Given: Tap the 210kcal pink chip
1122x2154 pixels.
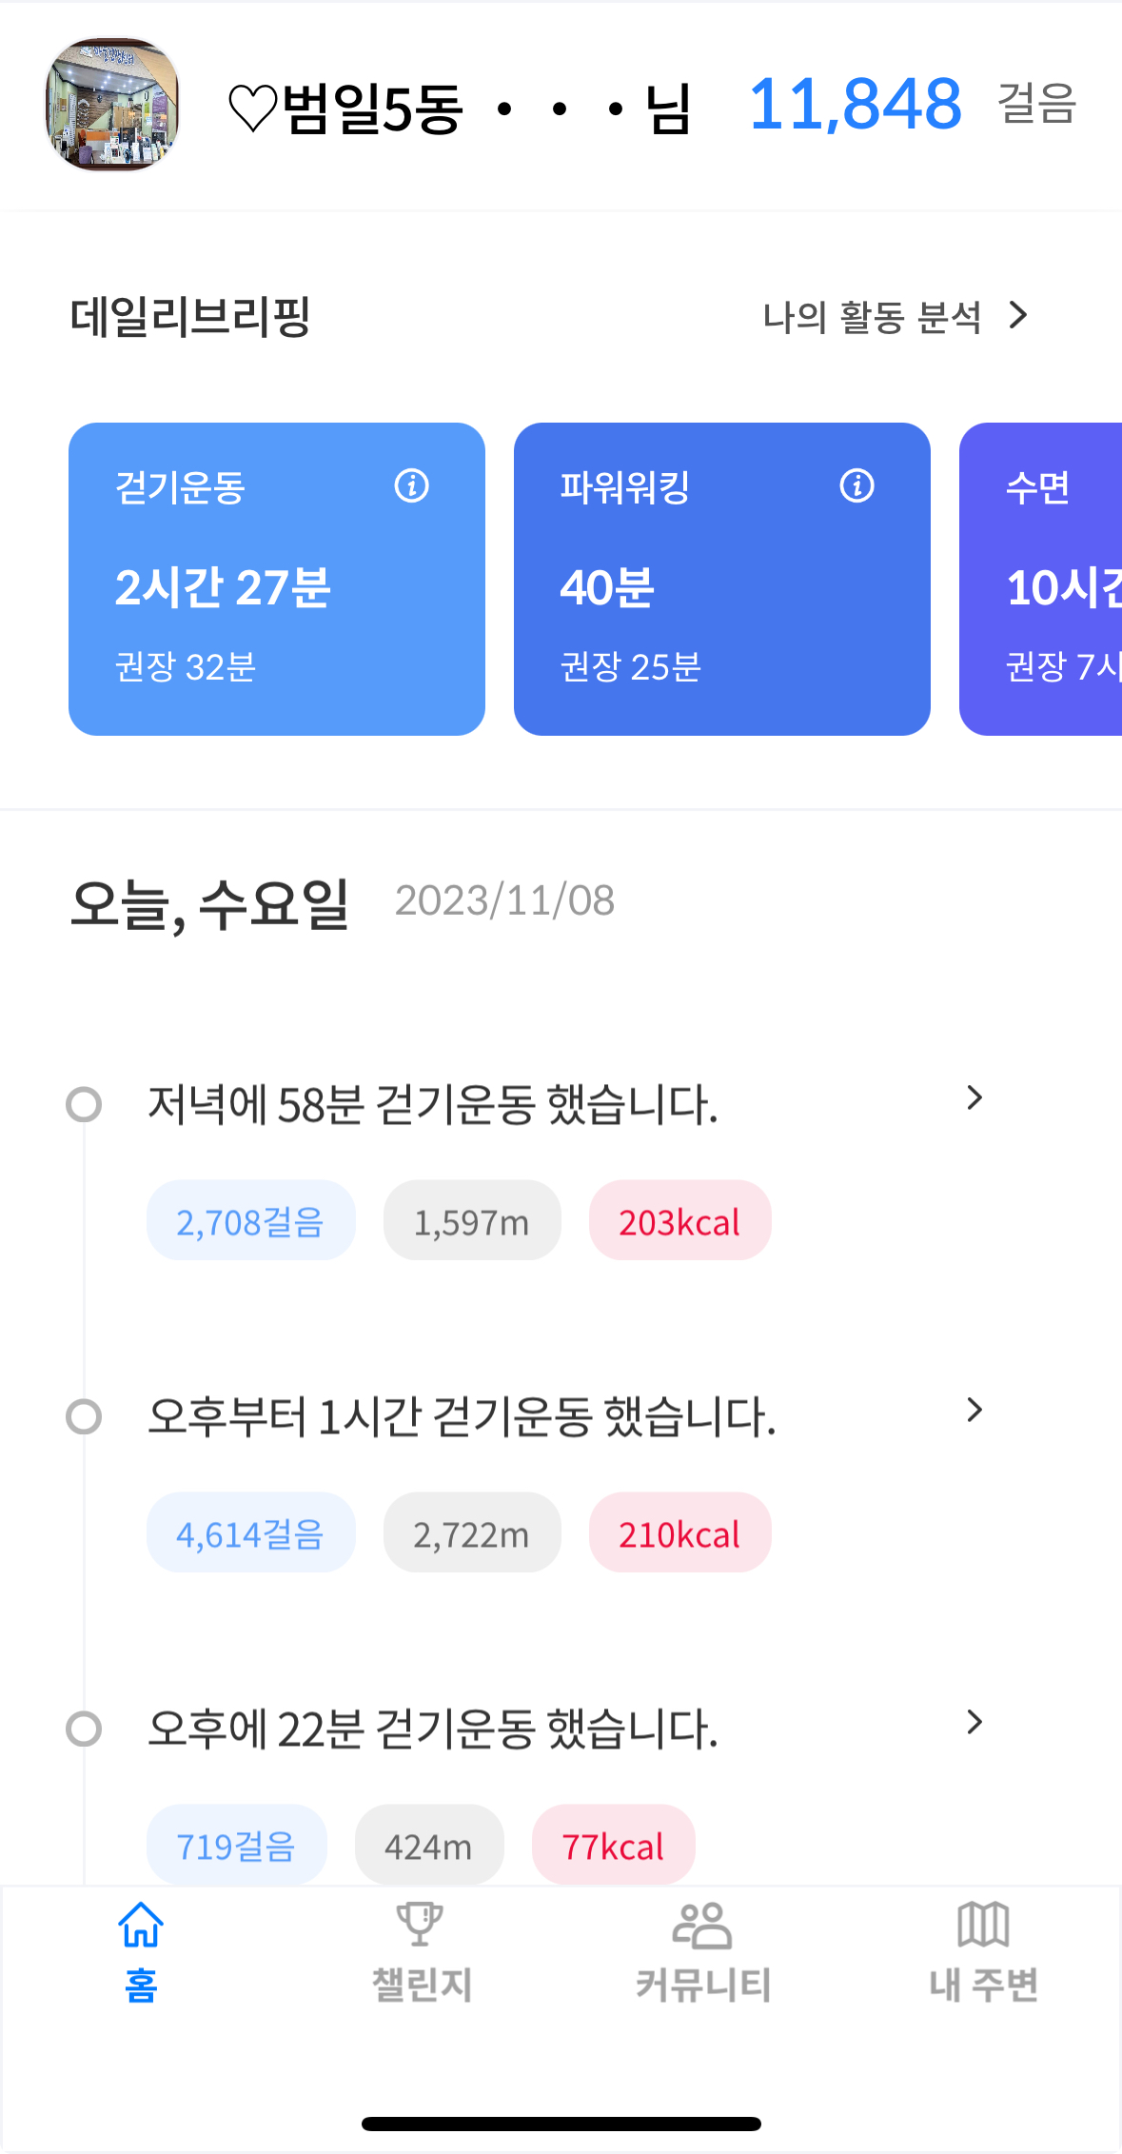Looking at the screenshot, I should click(679, 1533).
